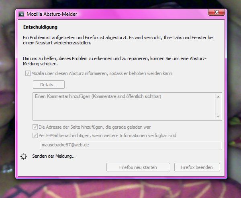
Task: Click 'Firefox beenden' button
Action: [x=197, y=167]
